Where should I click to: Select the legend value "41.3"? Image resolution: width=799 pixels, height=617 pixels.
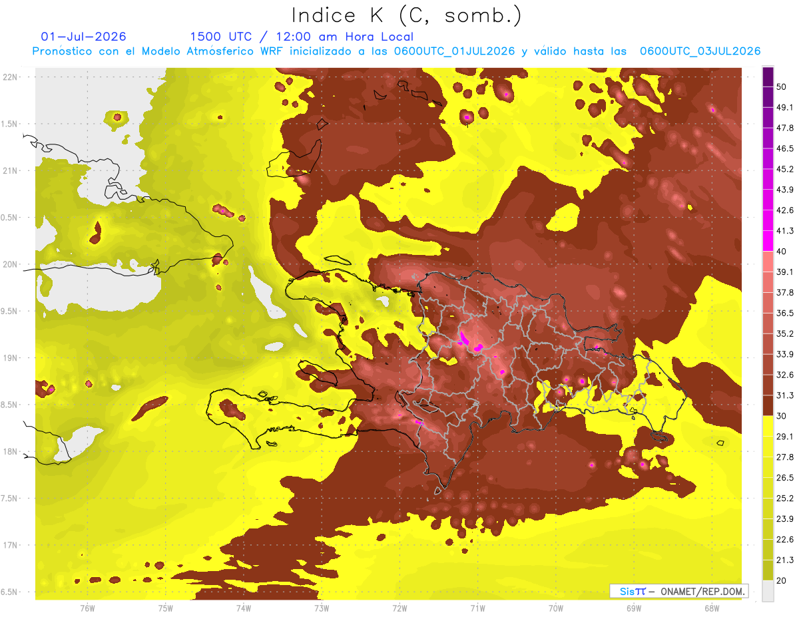(x=785, y=231)
